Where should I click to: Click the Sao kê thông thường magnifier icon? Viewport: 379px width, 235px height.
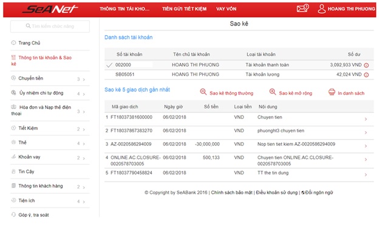click(203, 92)
